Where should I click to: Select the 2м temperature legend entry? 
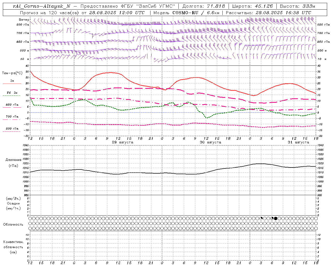12,81
